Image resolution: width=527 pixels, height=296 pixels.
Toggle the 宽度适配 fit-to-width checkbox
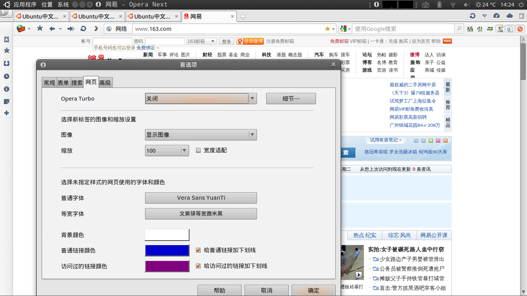pyautogui.click(x=199, y=150)
